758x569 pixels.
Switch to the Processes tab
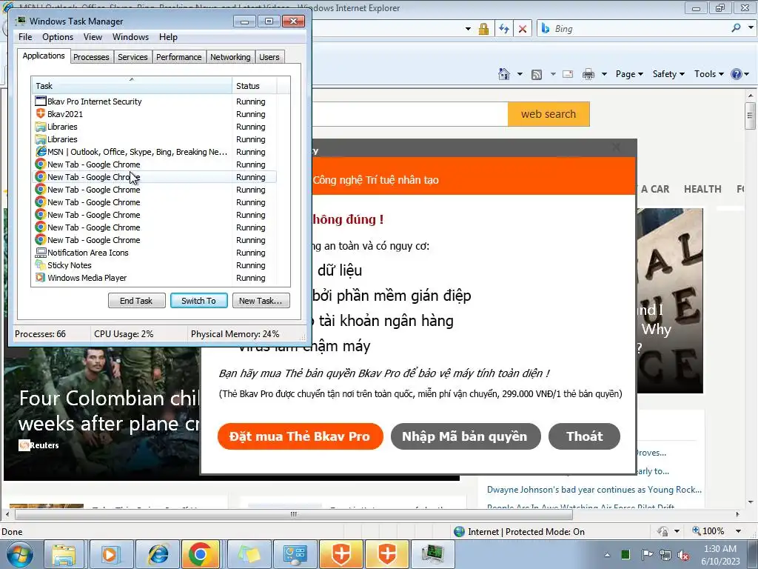pyautogui.click(x=91, y=57)
